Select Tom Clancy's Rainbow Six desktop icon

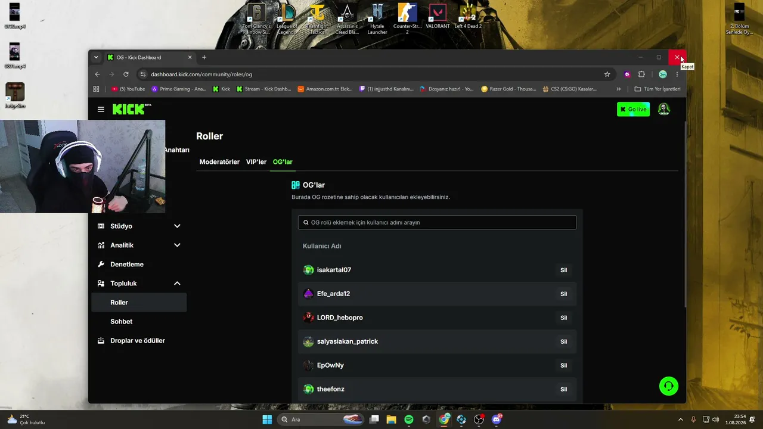256,18
